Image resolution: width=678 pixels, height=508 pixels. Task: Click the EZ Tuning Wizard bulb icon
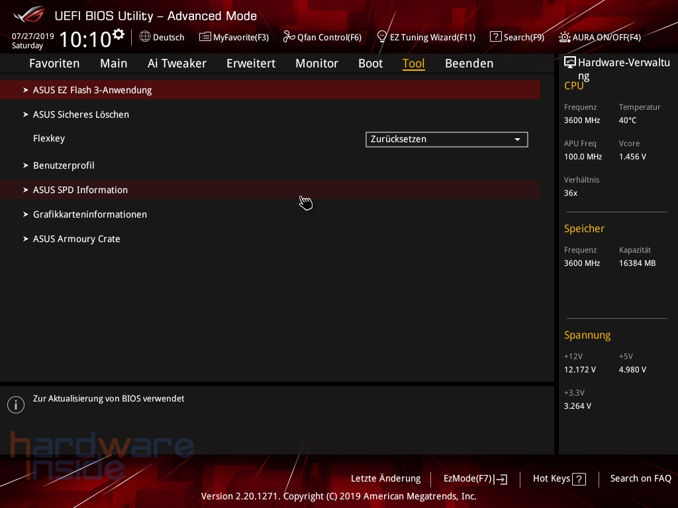coord(382,37)
